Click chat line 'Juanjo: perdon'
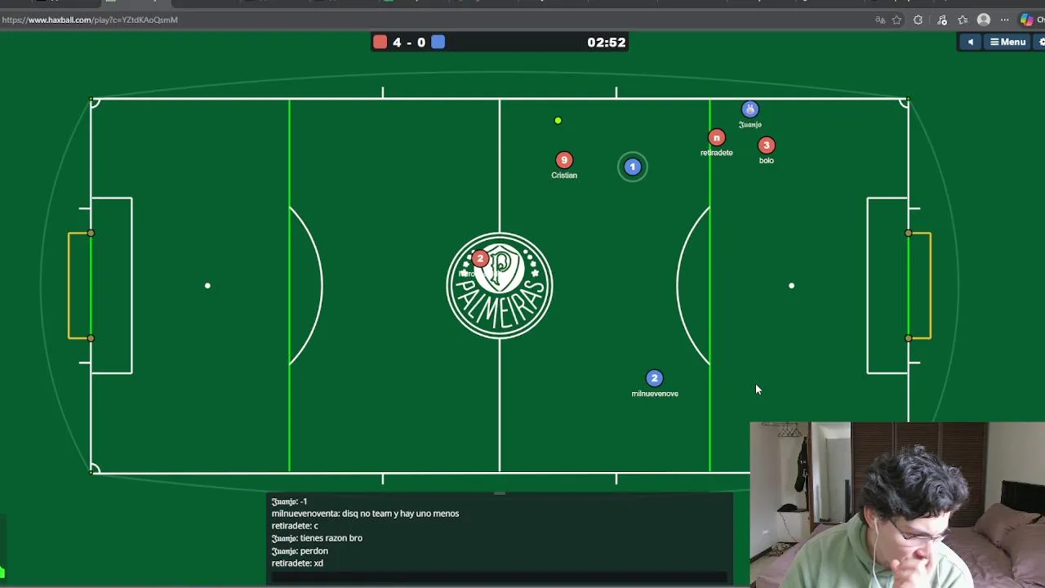 coord(300,551)
